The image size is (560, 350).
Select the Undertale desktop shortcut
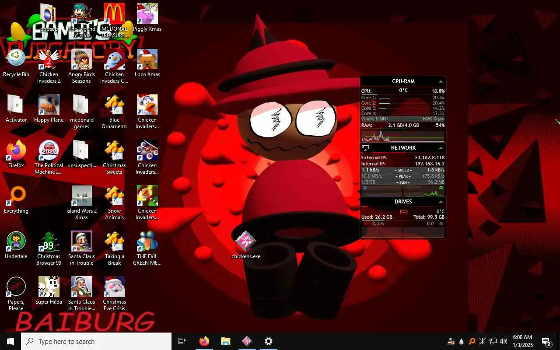(x=16, y=245)
